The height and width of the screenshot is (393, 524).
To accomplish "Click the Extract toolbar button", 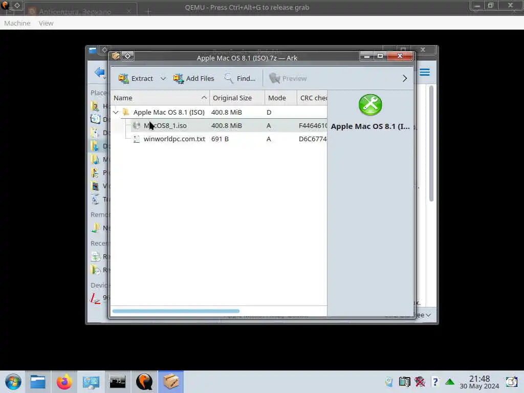I will [136, 78].
